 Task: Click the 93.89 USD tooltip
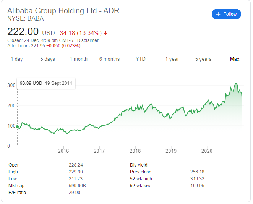tap(46, 83)
